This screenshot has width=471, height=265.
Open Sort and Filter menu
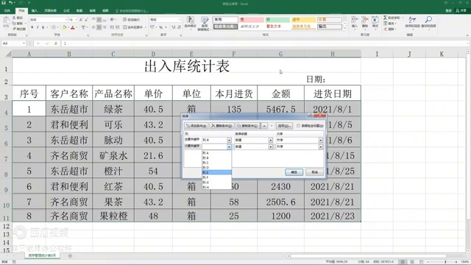[412, 22]
